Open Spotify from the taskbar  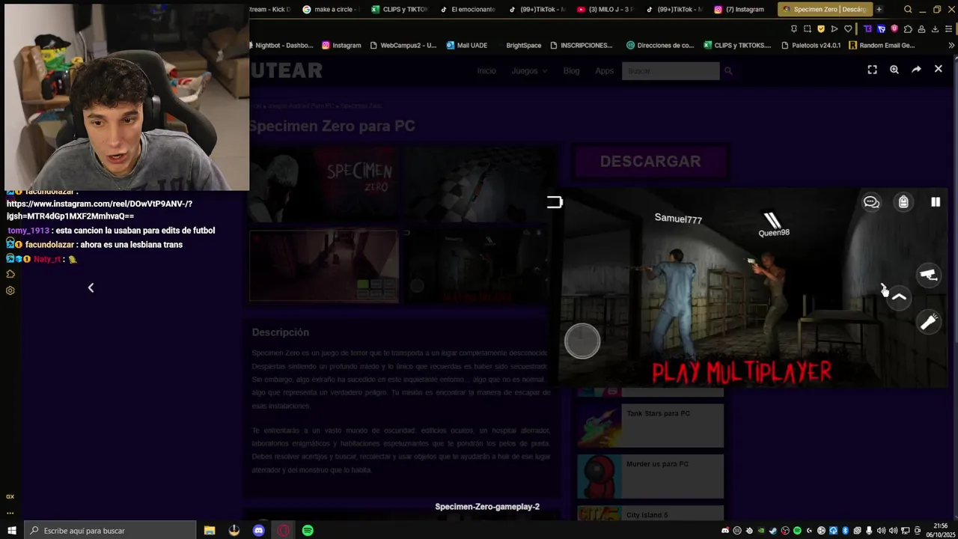coord(308,530)
